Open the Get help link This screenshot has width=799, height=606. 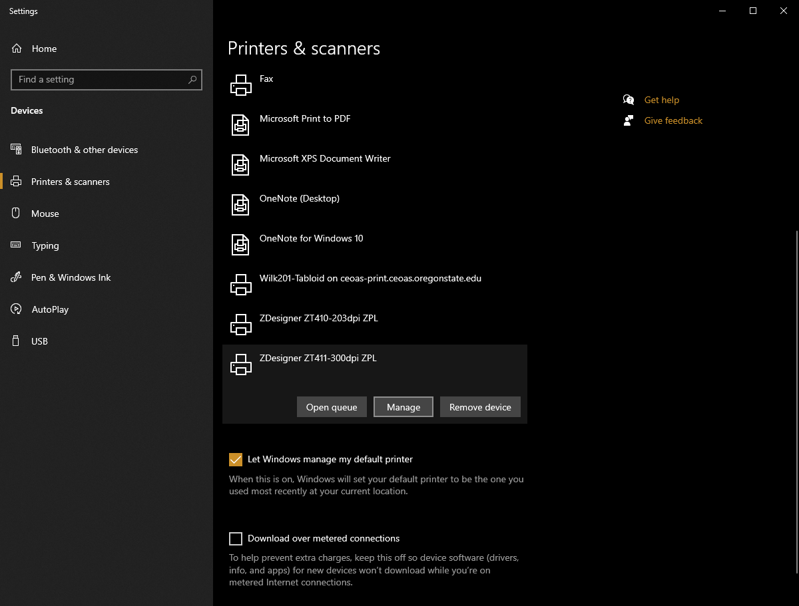[x=662, y=100]
